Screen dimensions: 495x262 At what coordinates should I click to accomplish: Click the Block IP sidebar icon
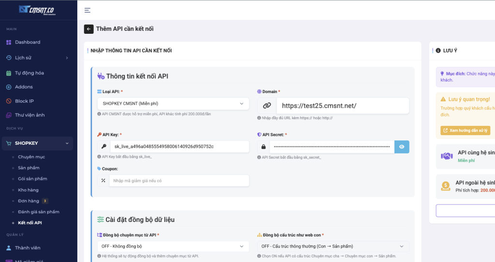pyautogui.click(x=9, y=101)
